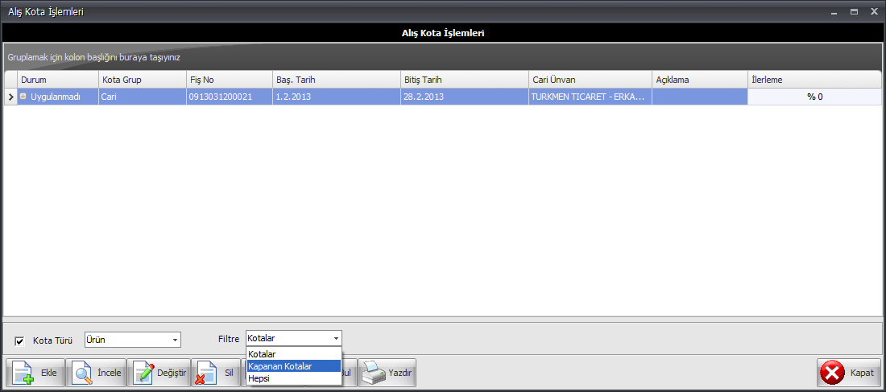The height and width of the screenshot is (392, 886).
Task: Open the Filtre Kotalar combo box arrow
Action: (x=336, y=339)
